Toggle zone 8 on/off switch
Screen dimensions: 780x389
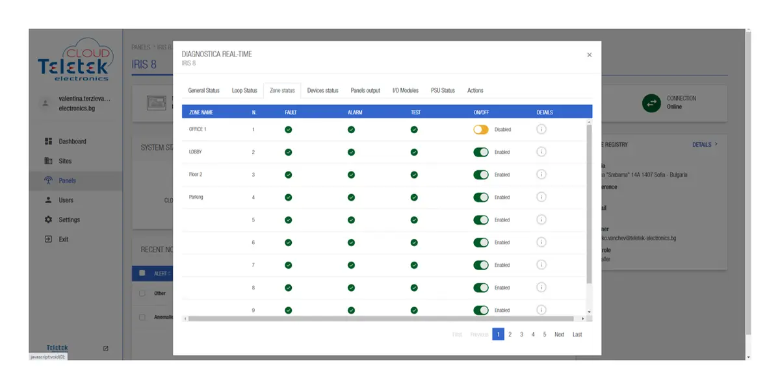(481, 288)
